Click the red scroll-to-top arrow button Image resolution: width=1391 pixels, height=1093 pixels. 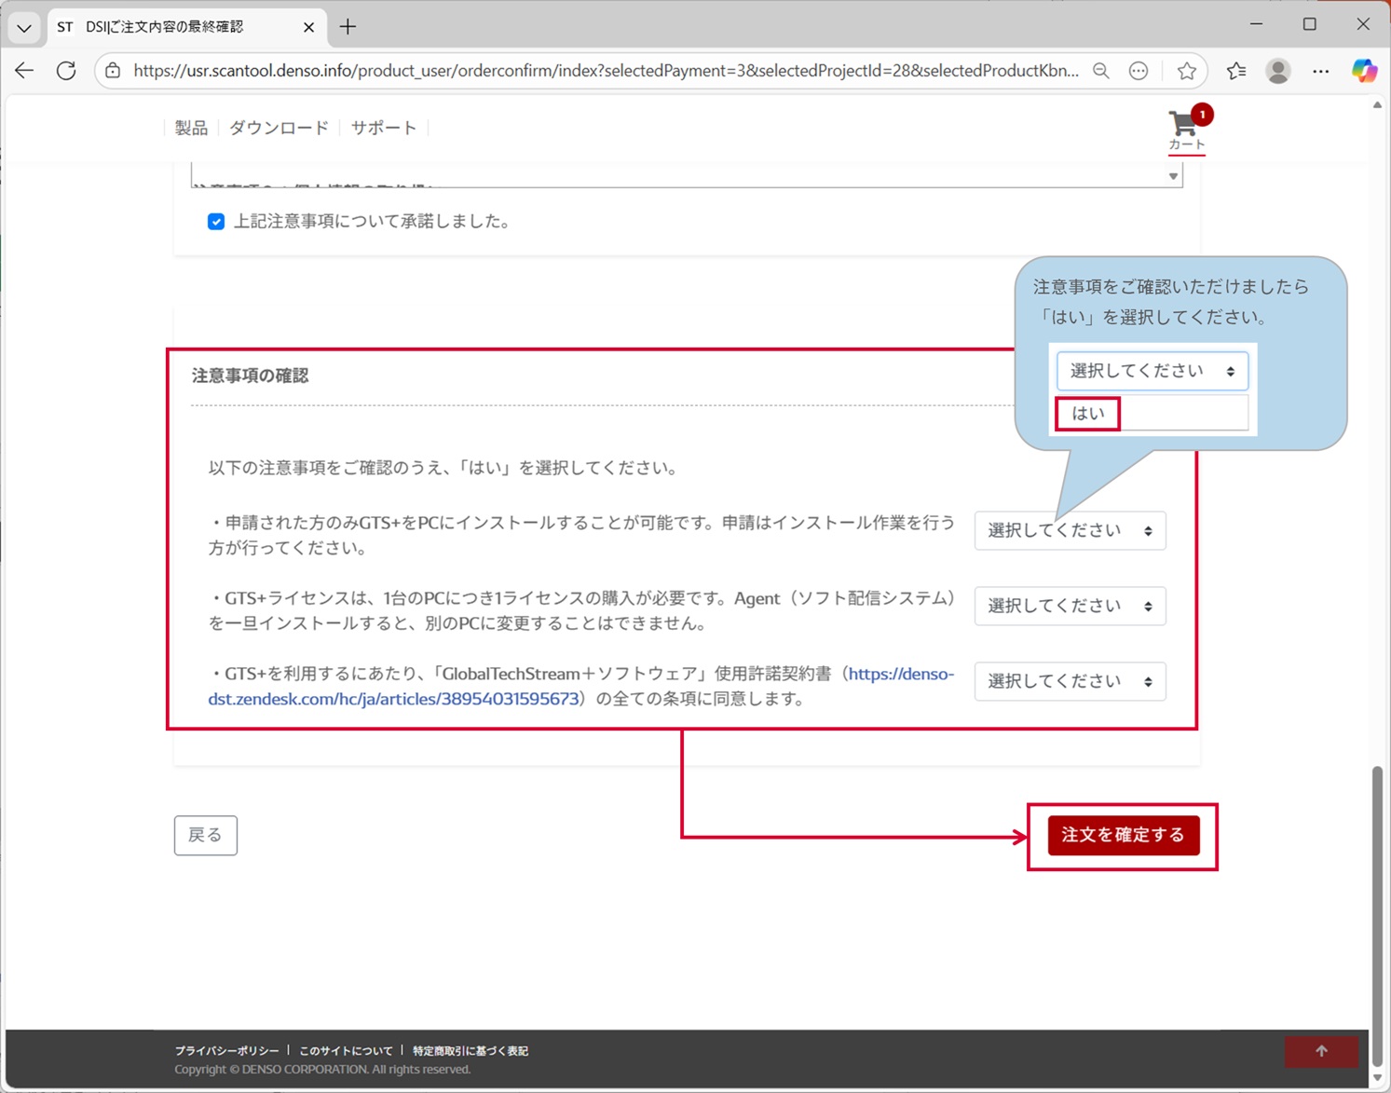click(1320, 1051)
